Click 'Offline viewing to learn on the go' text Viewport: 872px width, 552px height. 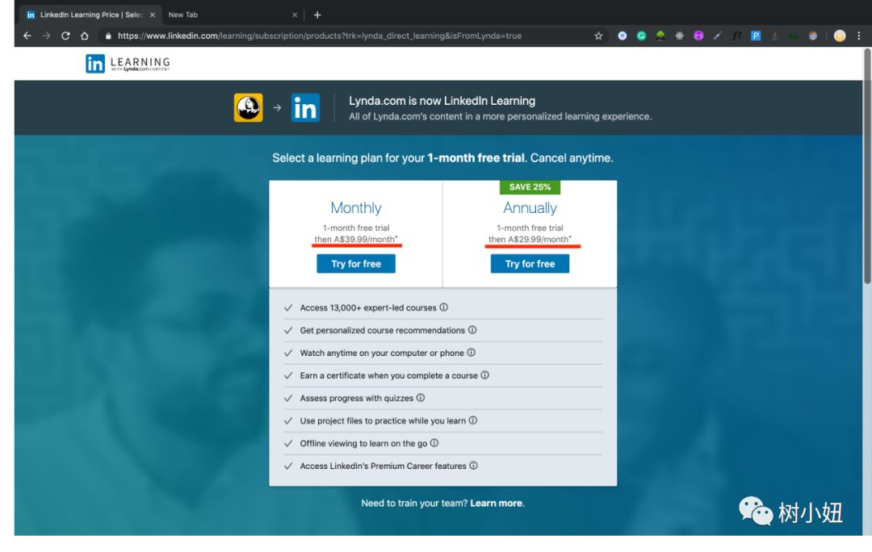363,443
